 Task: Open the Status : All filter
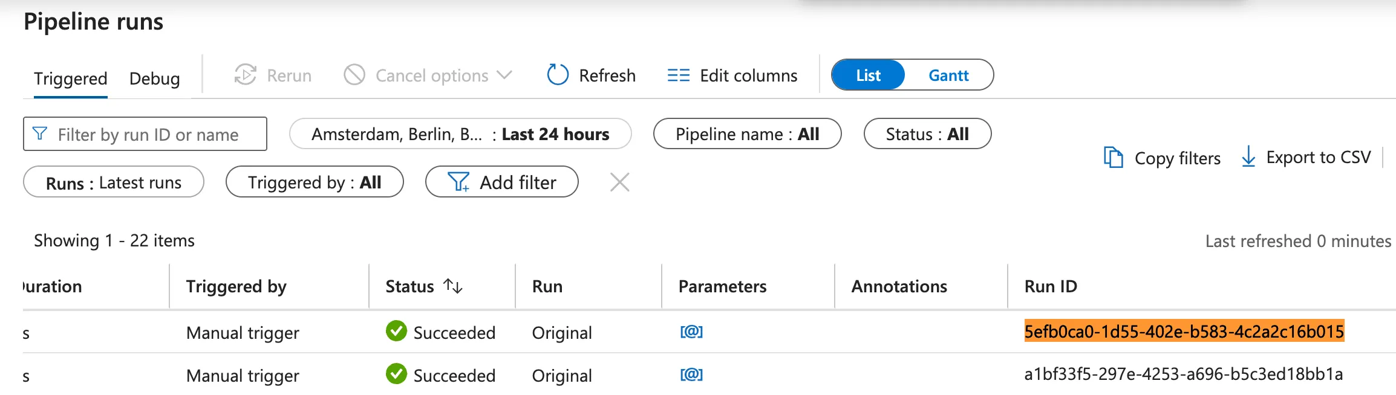coord(927,134)
